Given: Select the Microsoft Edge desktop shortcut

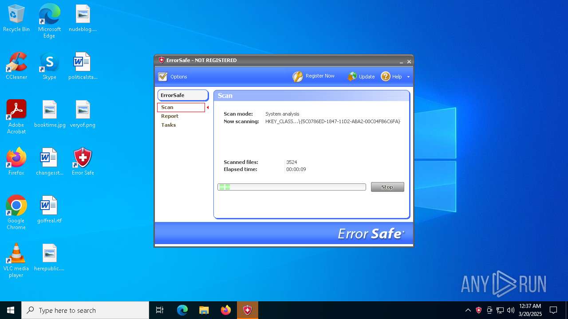Looking at the screenshot, I should coord(49,21).
